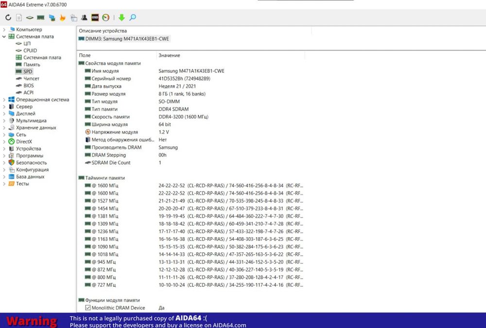486x328 pixels.
Task: Click the value DDR4-3200 (1600 МГц)
Action: [x=184, y=117]
